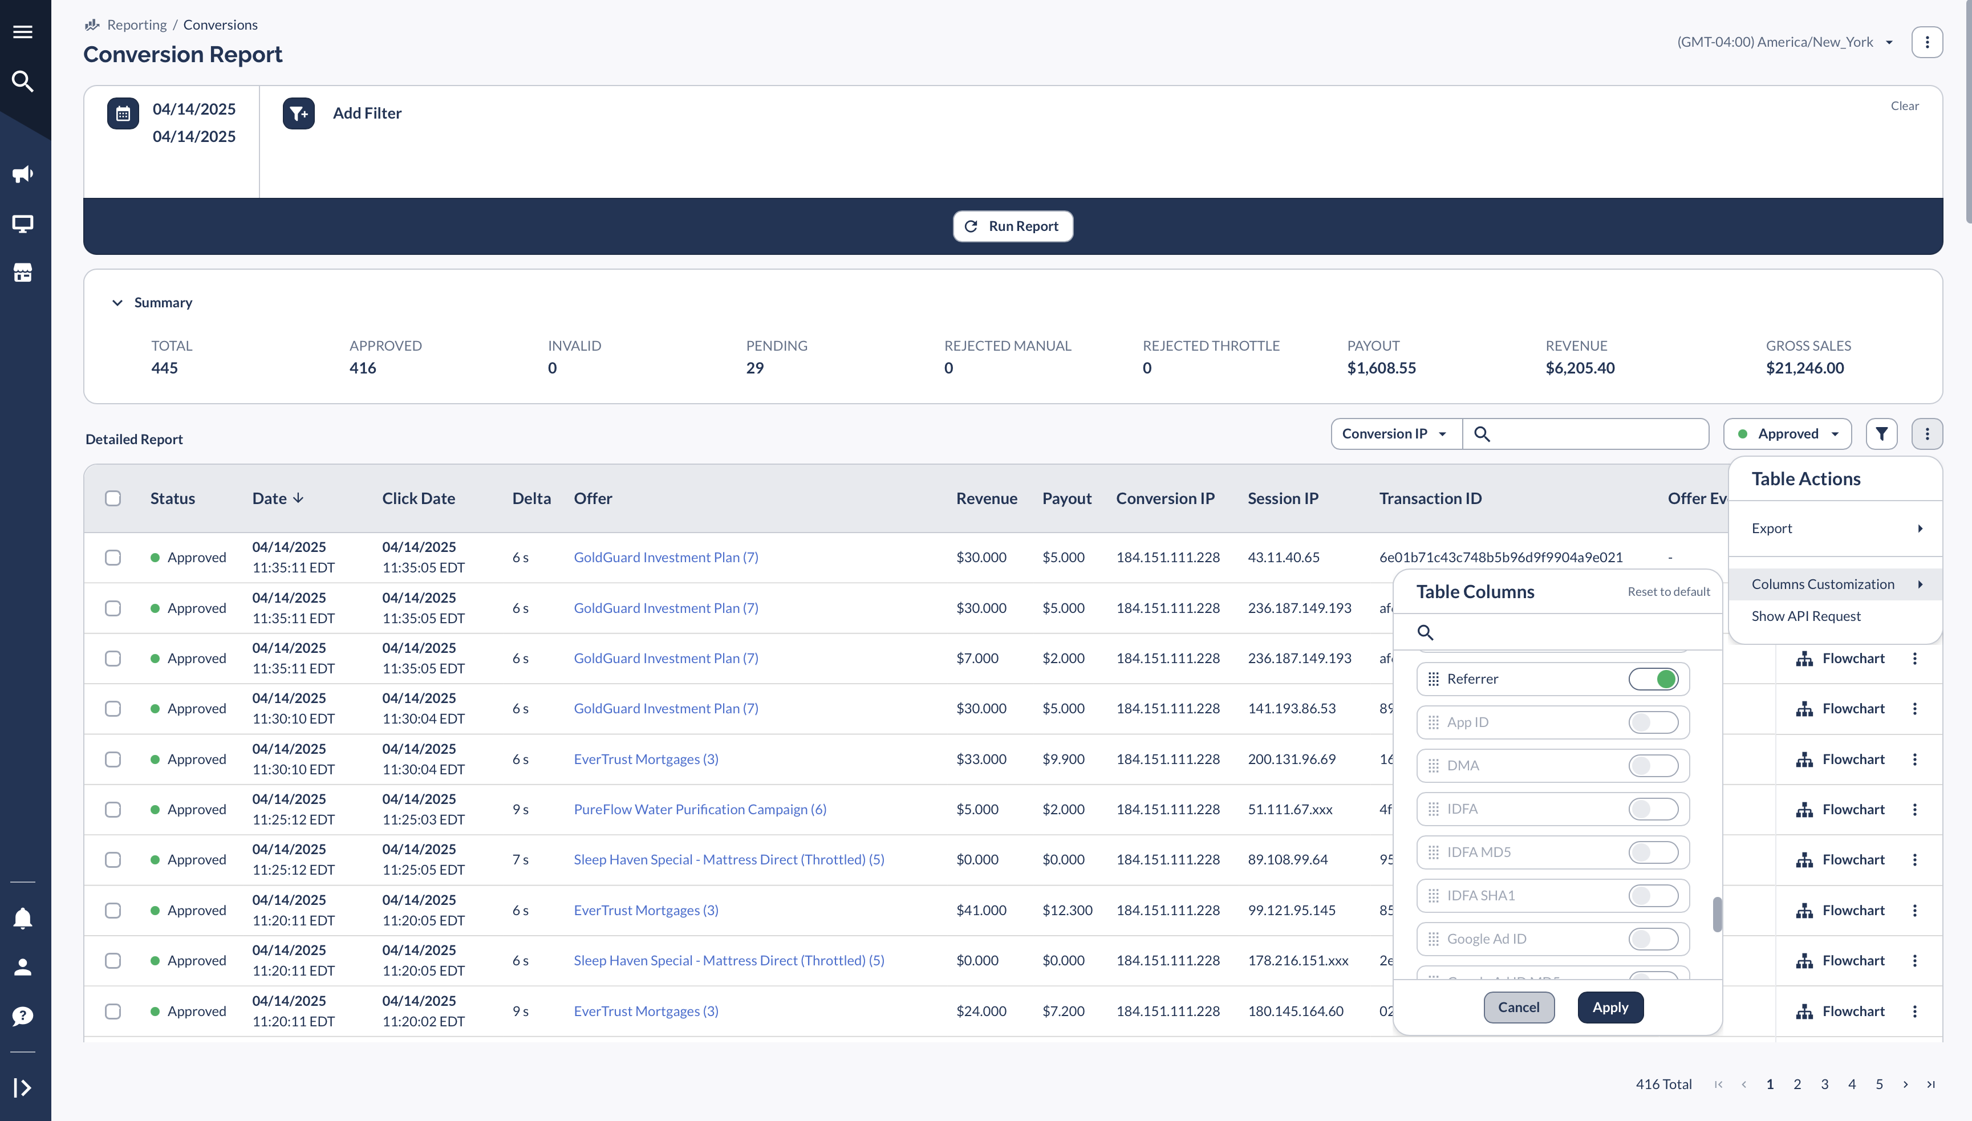1972x1121 pixels.
Task: Open the timezone America/New_York dropdown
Action: [1785, 42]
